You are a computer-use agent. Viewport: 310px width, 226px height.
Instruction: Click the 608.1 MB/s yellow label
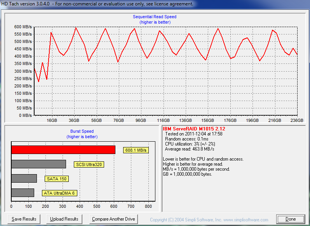coord(136,150)
